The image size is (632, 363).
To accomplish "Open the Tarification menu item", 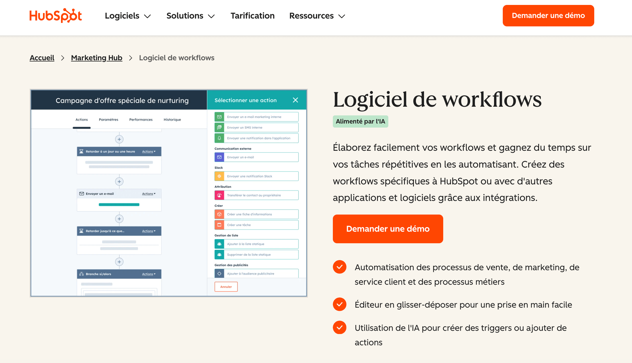I will [x=252, y=16].
